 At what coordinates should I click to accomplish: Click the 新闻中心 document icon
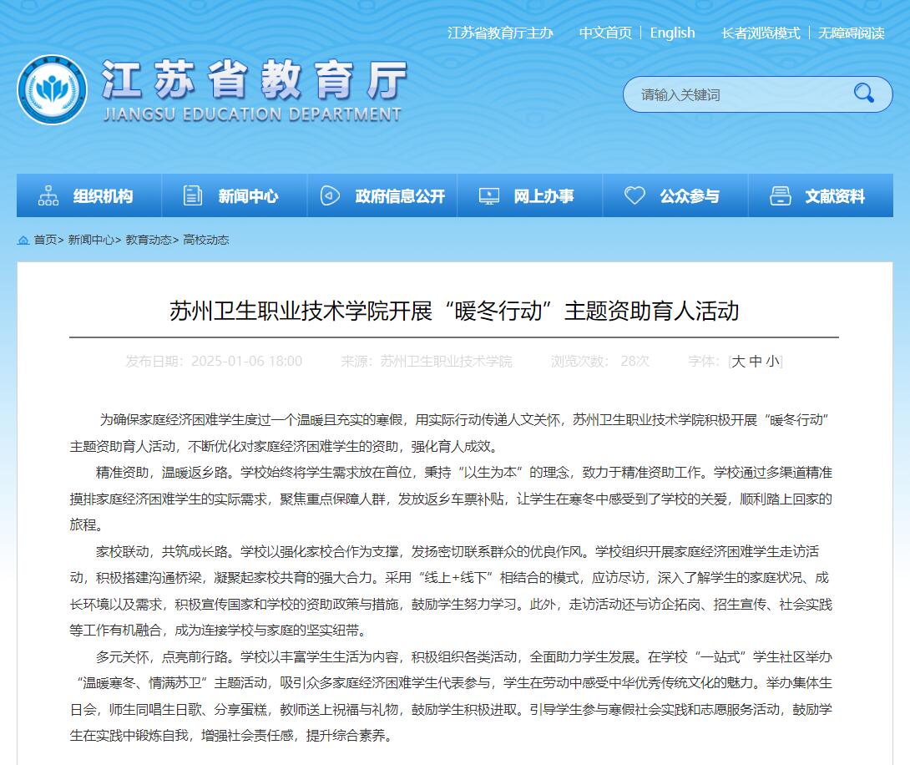point(193,195)
